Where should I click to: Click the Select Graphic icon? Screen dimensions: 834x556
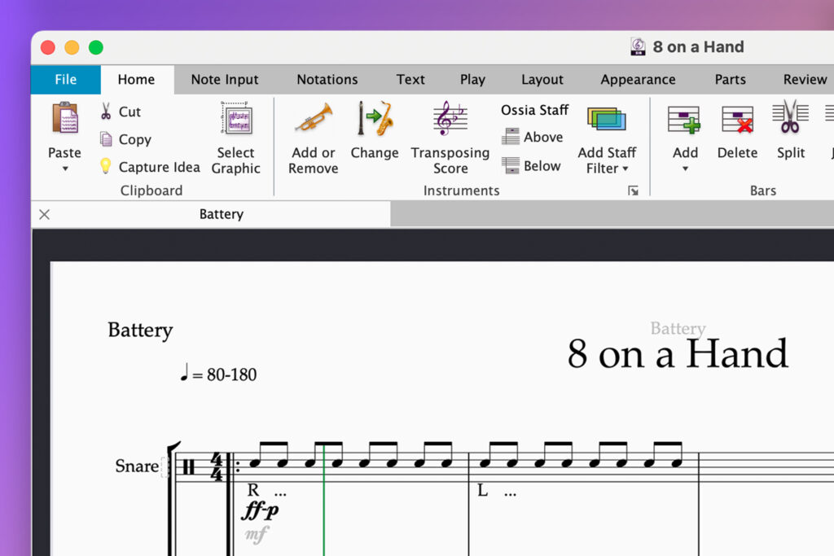coord(236,121)
